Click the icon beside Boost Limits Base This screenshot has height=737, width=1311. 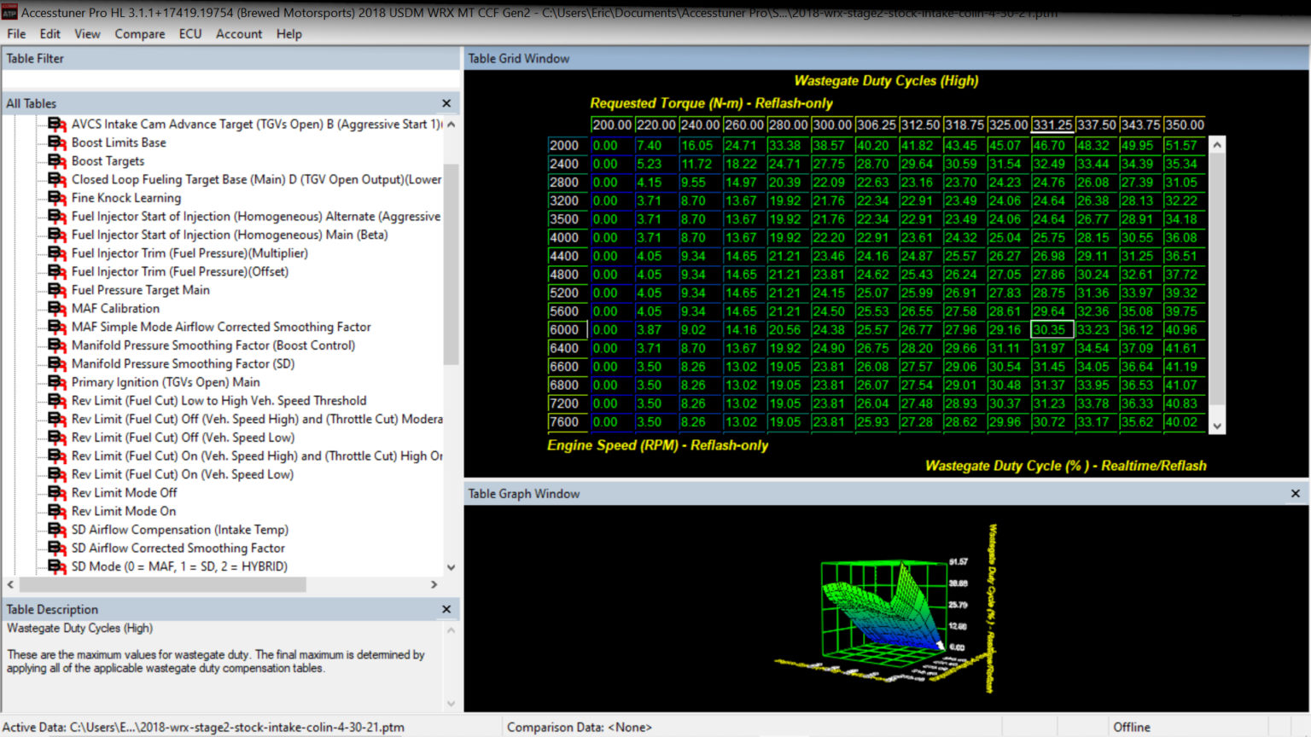pyautogui.click(x=56, y=142)
